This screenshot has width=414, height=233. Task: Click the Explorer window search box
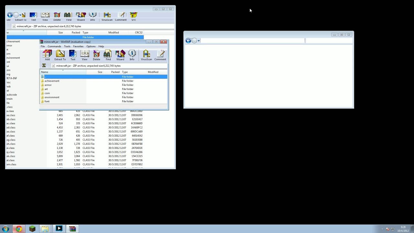[329, 40]
